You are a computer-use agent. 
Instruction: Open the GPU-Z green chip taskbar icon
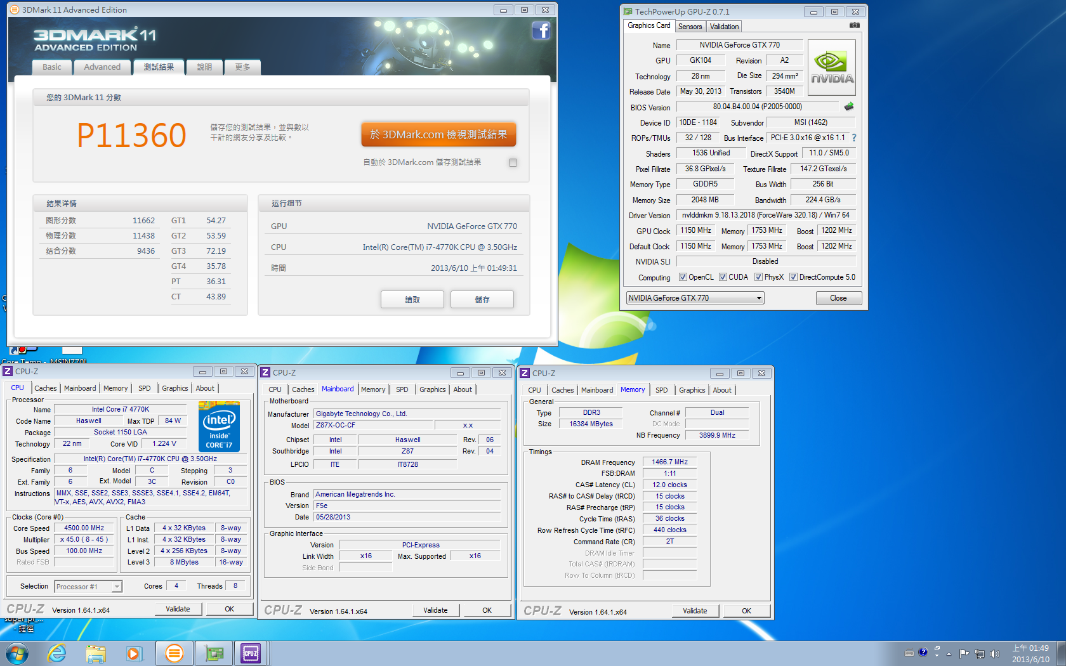tap(214, 653)
